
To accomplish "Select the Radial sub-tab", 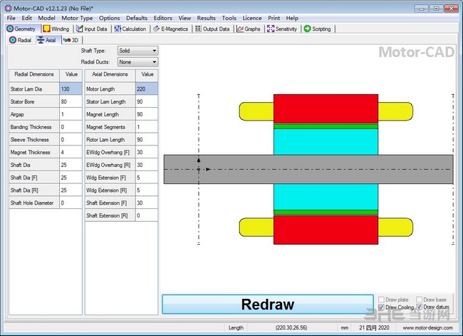I will [21, 40].
